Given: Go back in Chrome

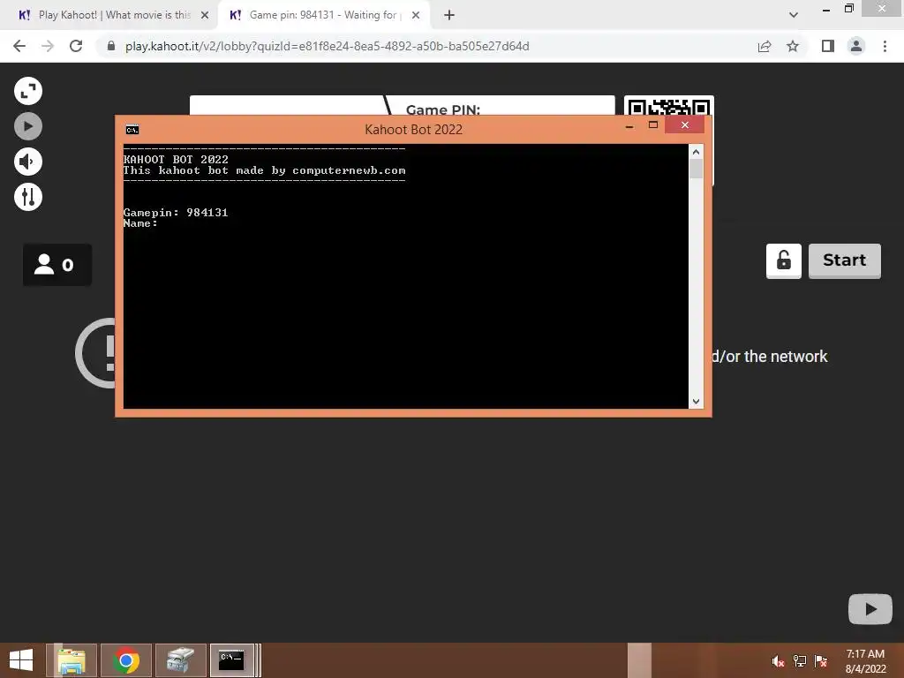Looking at the screenshot, I should pos(19,46).
